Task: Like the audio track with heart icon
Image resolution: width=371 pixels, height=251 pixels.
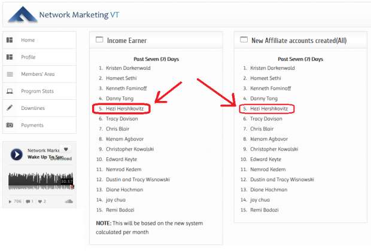Action: pos(66,149)
